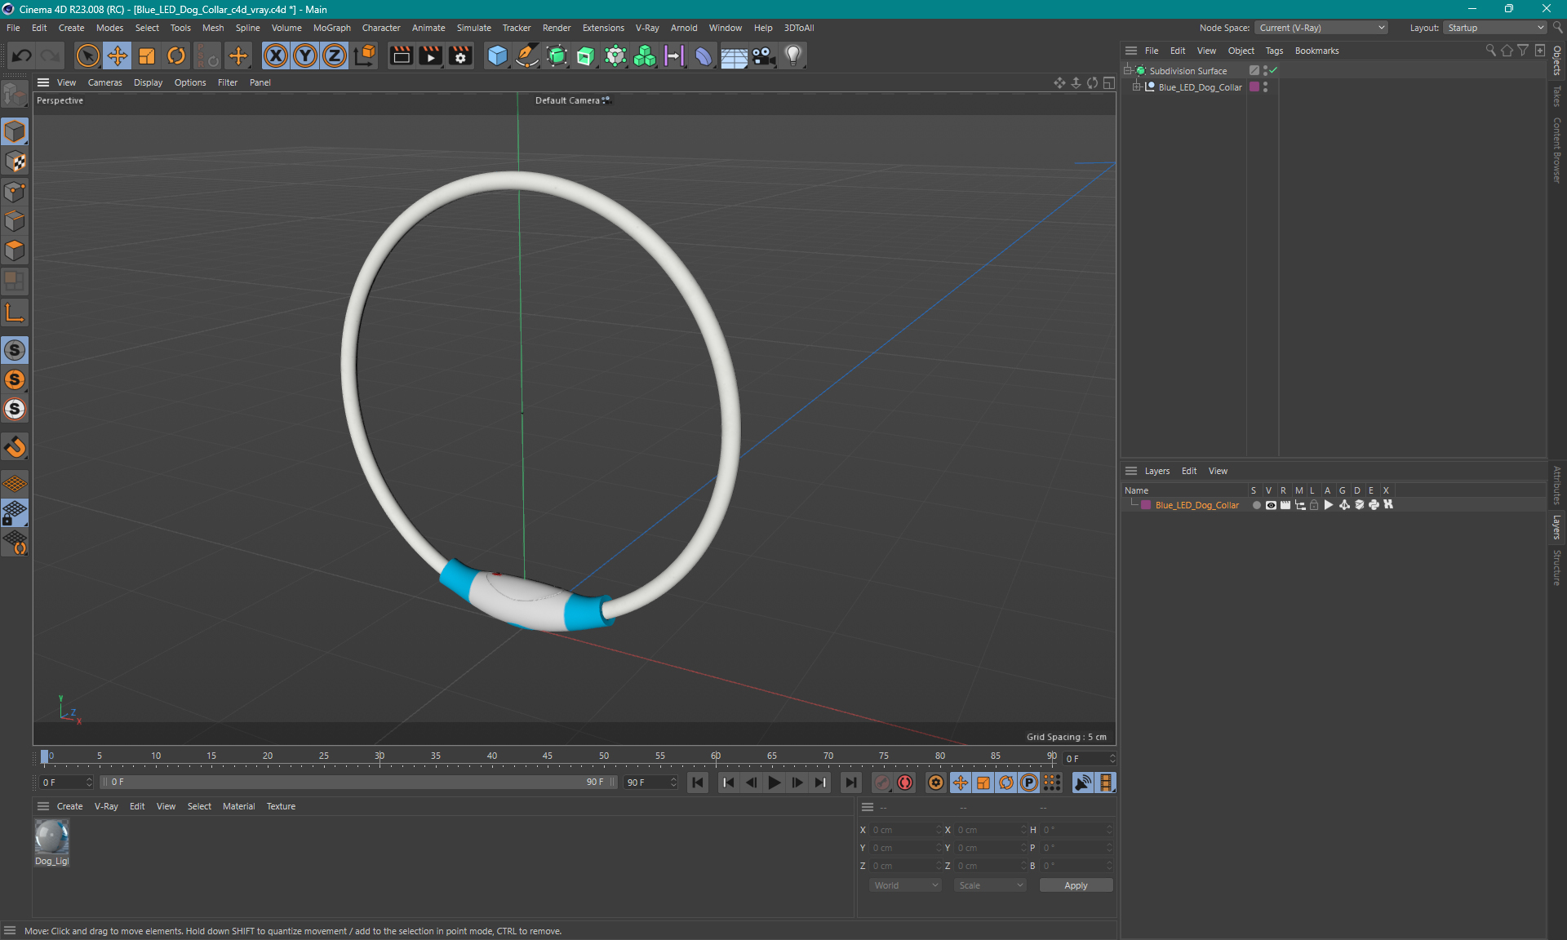Toggle the Workplane lock icon

click(x=15, y=513)
